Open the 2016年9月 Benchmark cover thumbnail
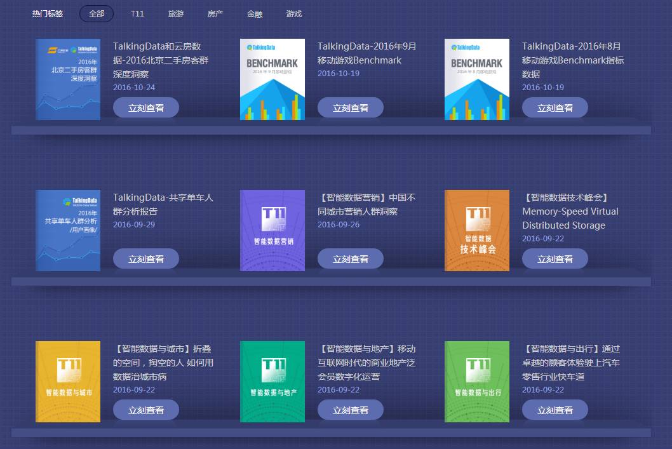Image resolution: width=672 pixels, height=449 pixels. point(272,79)
